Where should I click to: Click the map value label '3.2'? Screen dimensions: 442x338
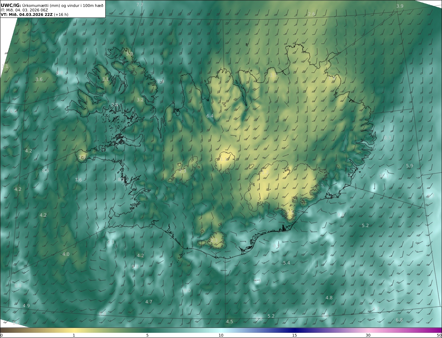point(140,100)
